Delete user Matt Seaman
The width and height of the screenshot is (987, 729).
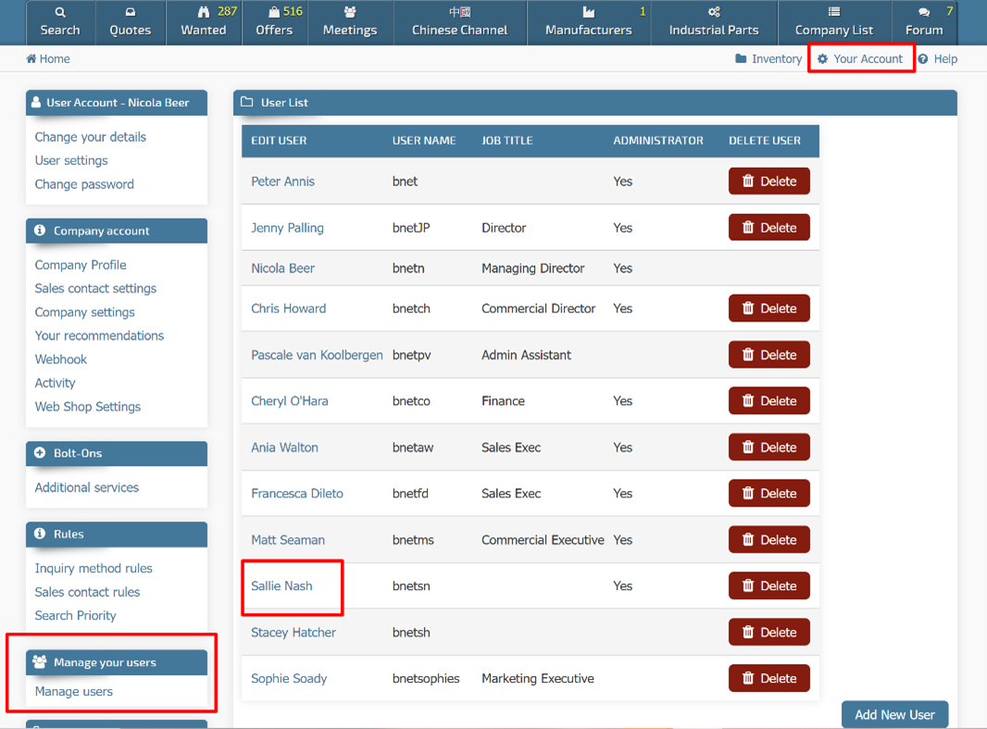[x=769, y=540]
